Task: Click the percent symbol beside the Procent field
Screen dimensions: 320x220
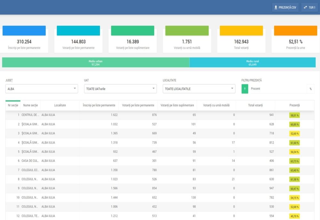Action: (x=310, y=89)
